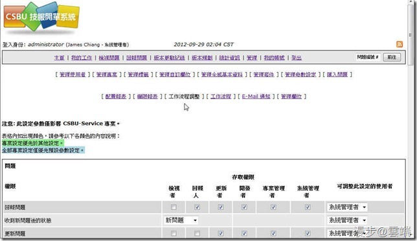The height and width of the screenshot is (241, 417).
Task: Click the 存取權限 column group header
Action: pyautogui.click(x=243, y=177)
